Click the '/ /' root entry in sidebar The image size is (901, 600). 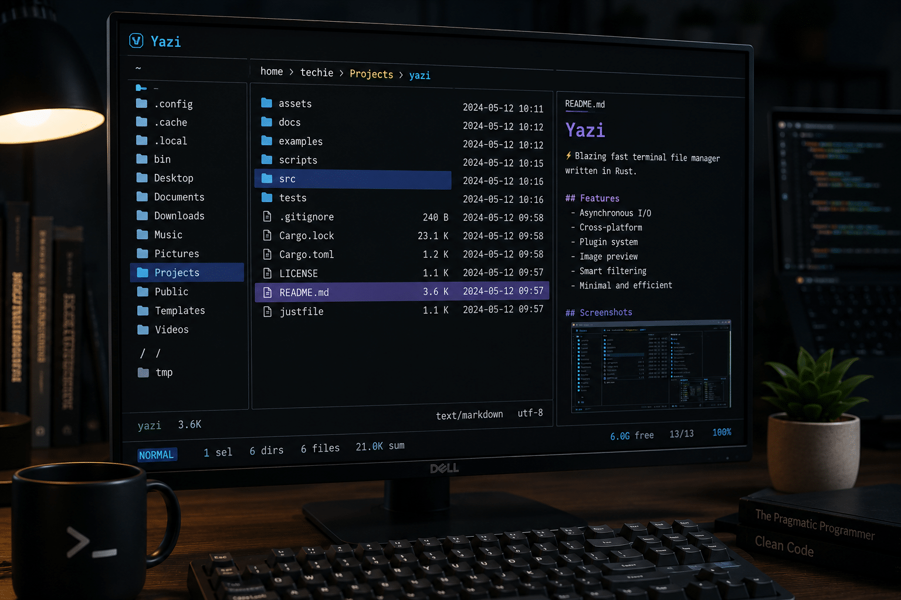150,353
